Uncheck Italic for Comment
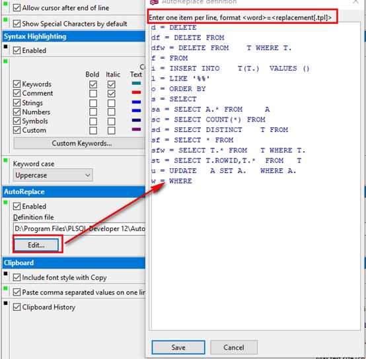The height and width of the screenshot is (359, 366). (x=112, y=94)
